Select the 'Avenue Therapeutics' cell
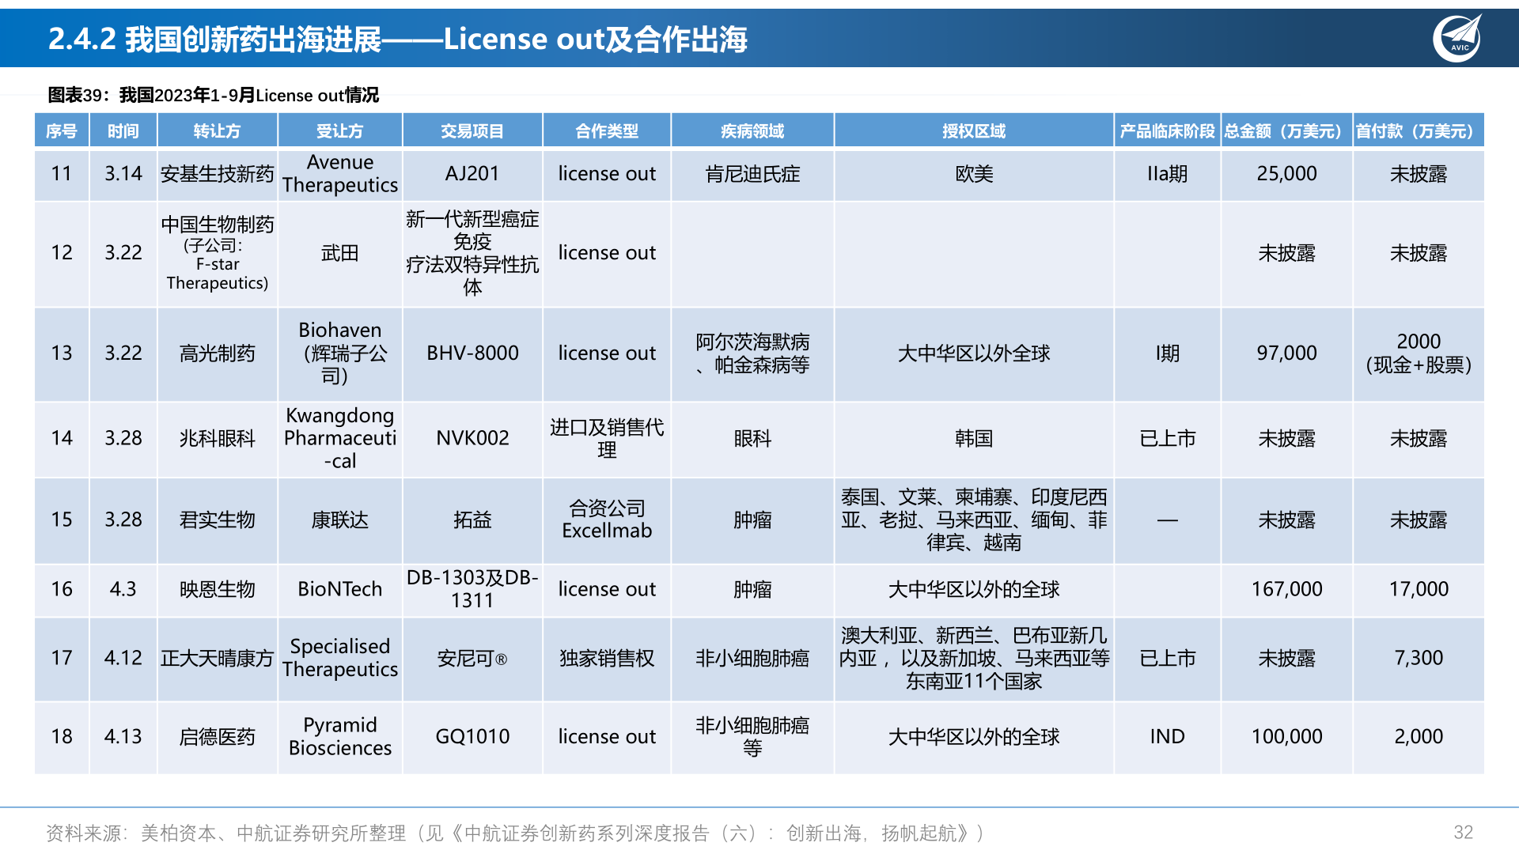1519x854 pixels. point(340,174)
